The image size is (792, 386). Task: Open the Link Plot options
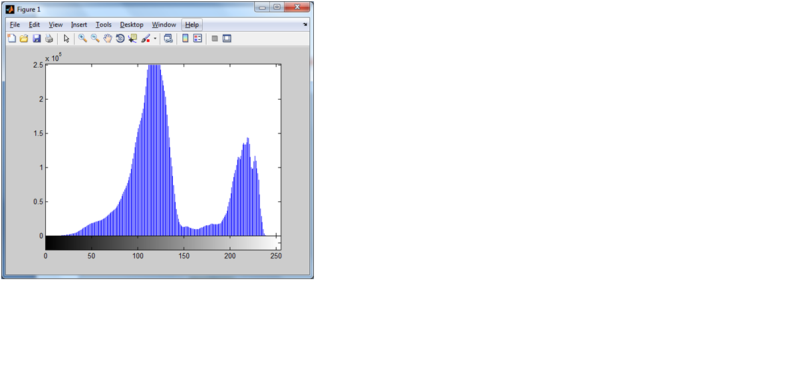coord(168,38)
